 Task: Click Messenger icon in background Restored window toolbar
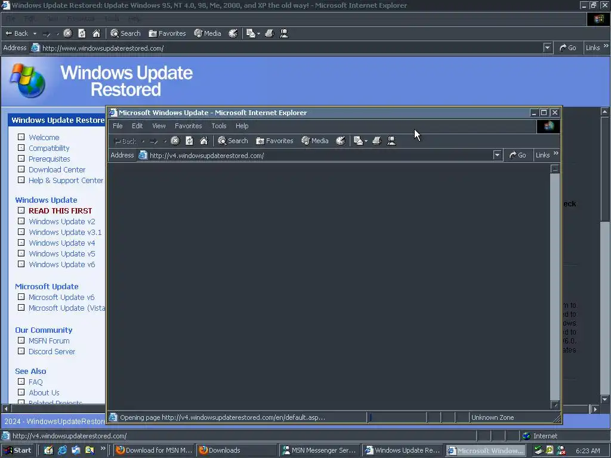(284, 33)
